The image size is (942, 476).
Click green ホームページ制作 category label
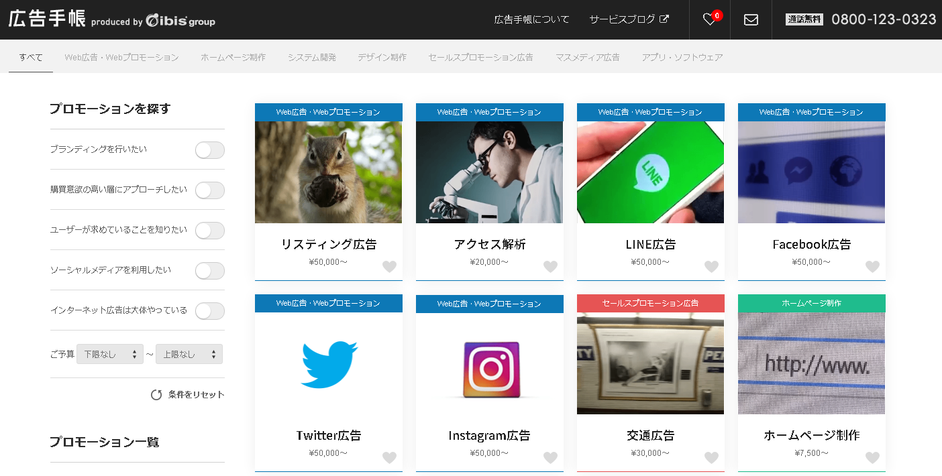pos(812,303)
